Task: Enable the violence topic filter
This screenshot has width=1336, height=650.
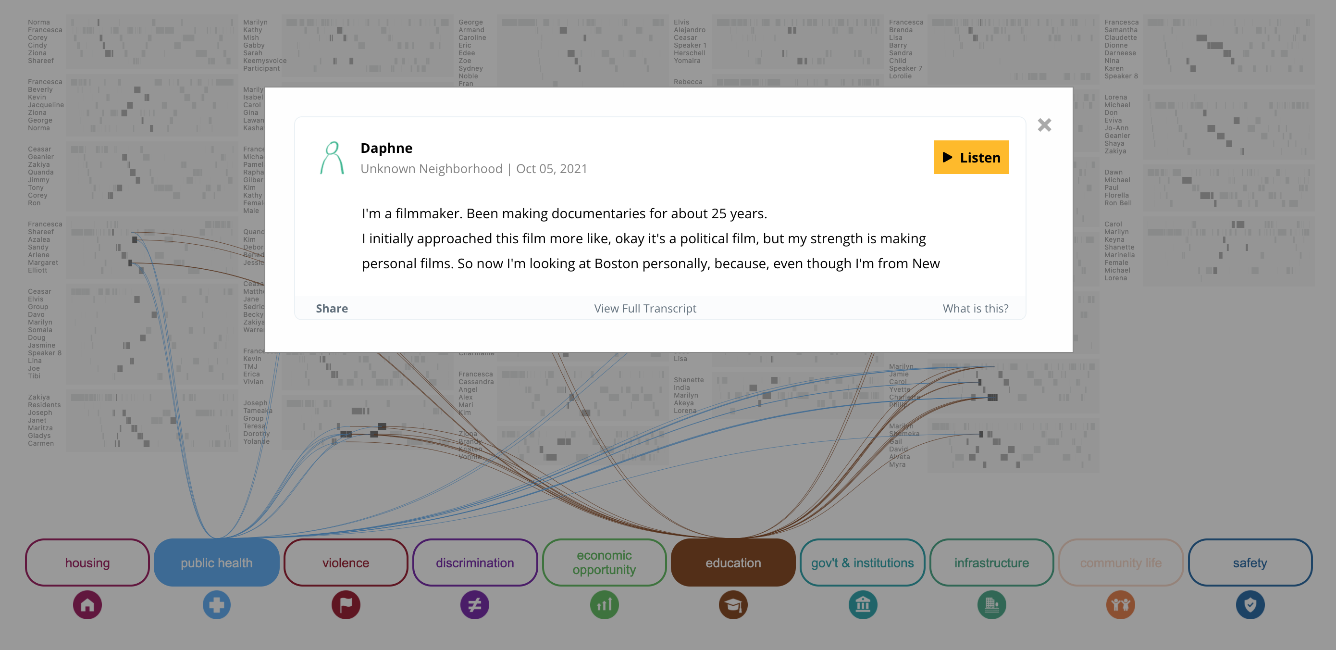Action: [346, 563]
